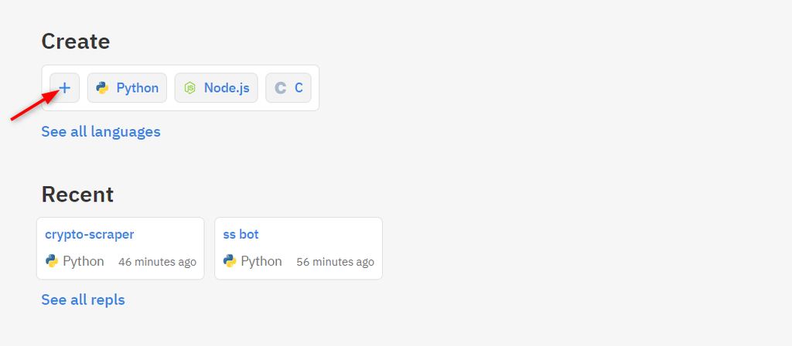The height and width of the screenshot is (346, 792).
Task: Click the blank area inside the ss bot card
Action: tap(323, 235)
